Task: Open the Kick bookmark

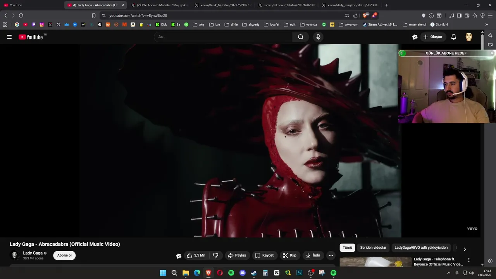Action: (x=161, y=24)
